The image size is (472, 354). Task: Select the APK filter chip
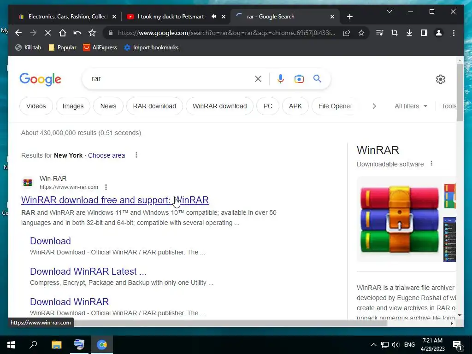point(295,106)
